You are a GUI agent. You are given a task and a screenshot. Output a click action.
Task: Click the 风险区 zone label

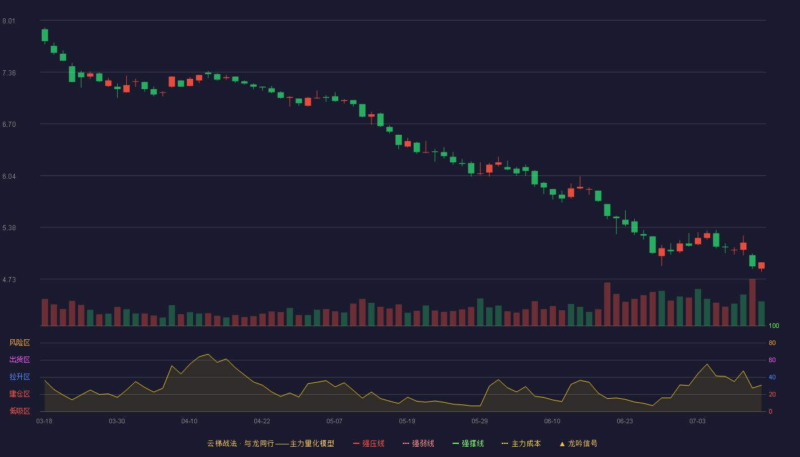(x=19, y=343)
